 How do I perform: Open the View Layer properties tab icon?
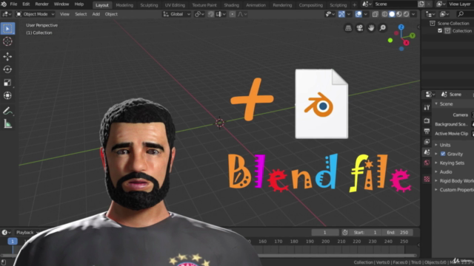427,142
